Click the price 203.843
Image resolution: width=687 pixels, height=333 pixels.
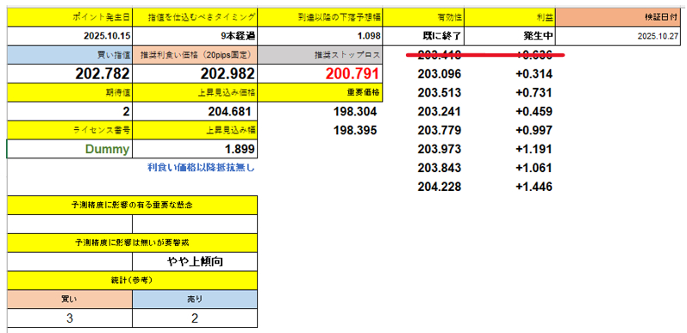pos(440,168)
